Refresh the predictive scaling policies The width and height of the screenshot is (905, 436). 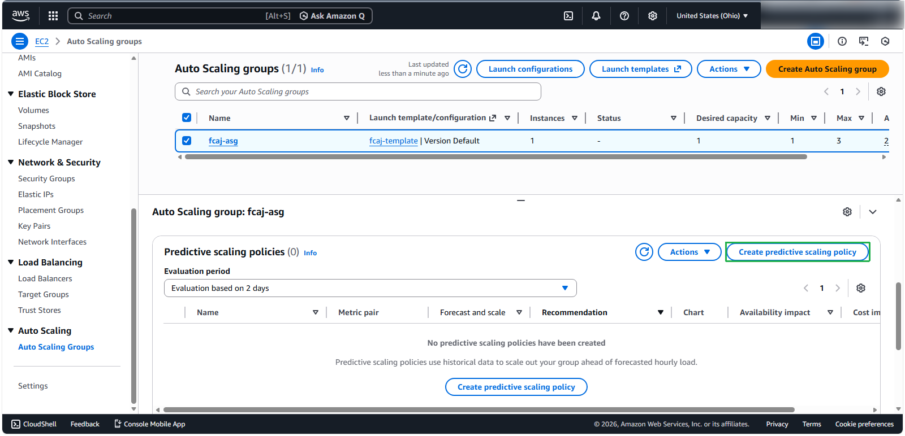644,252
